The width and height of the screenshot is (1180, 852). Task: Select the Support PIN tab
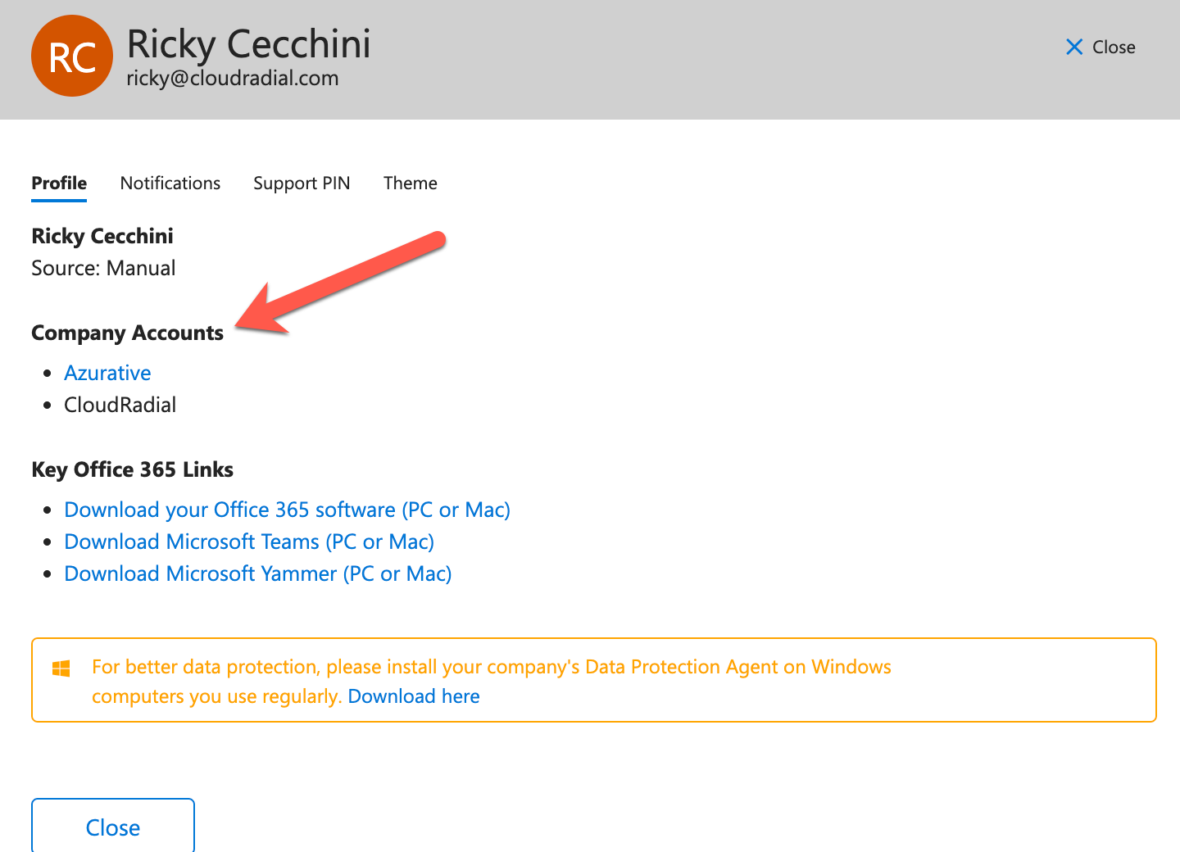click(x=302, y=183)
